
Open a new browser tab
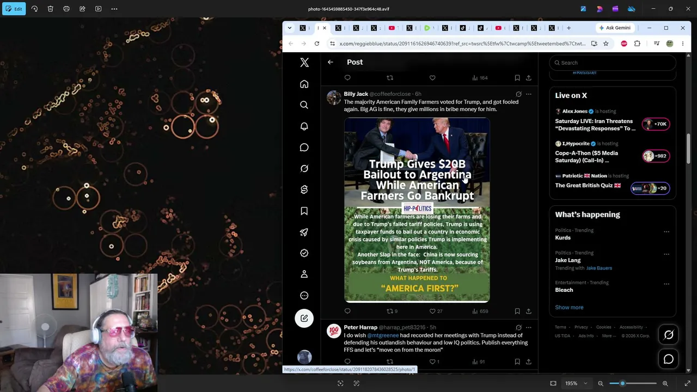click(569, 28)
